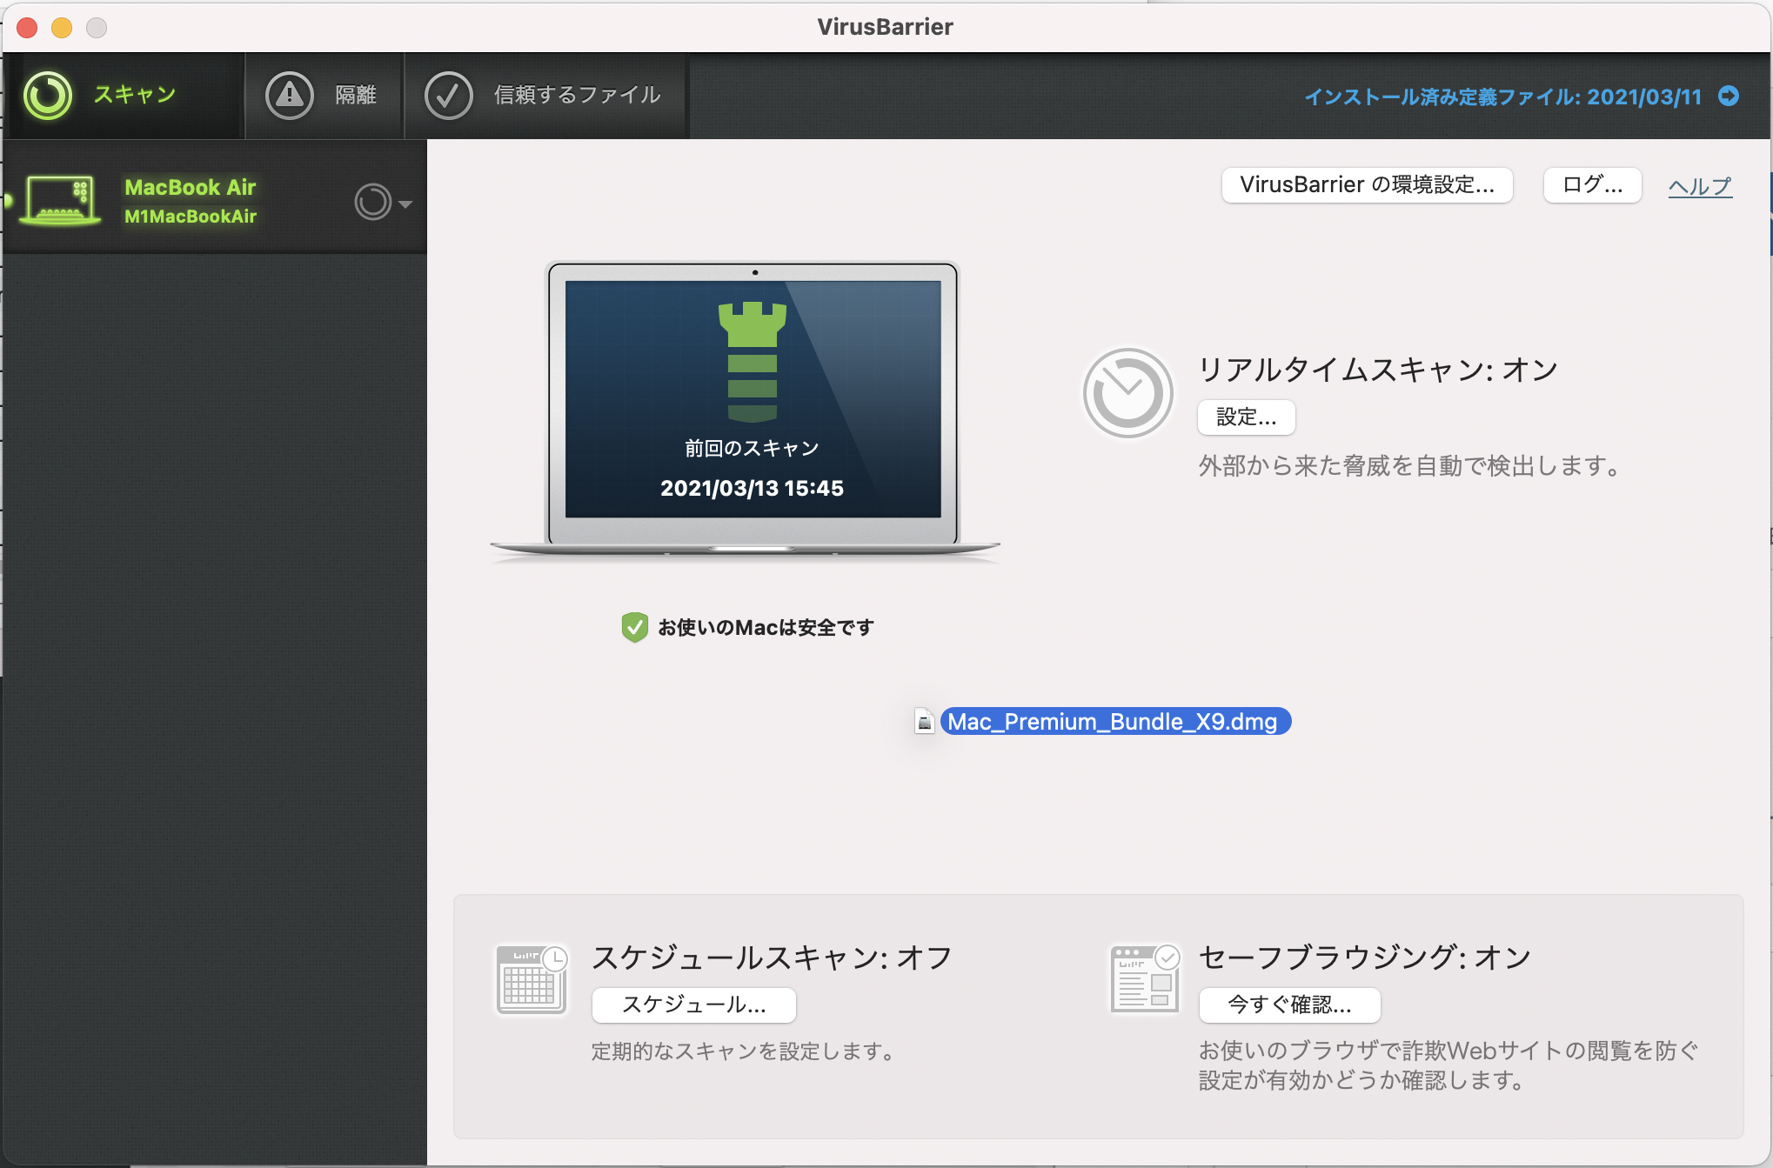Open the スキャン tab

point(123,95)
